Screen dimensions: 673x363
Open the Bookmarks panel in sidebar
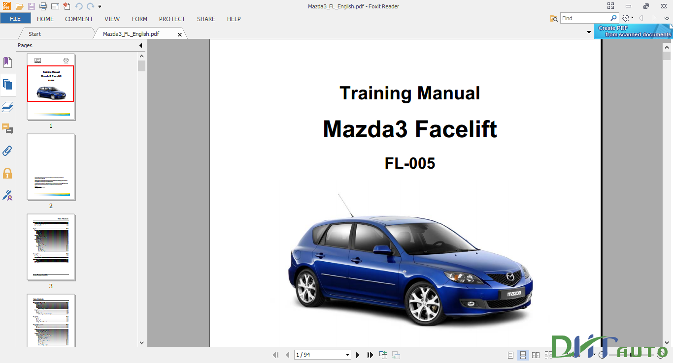click(x=7, y=62)
